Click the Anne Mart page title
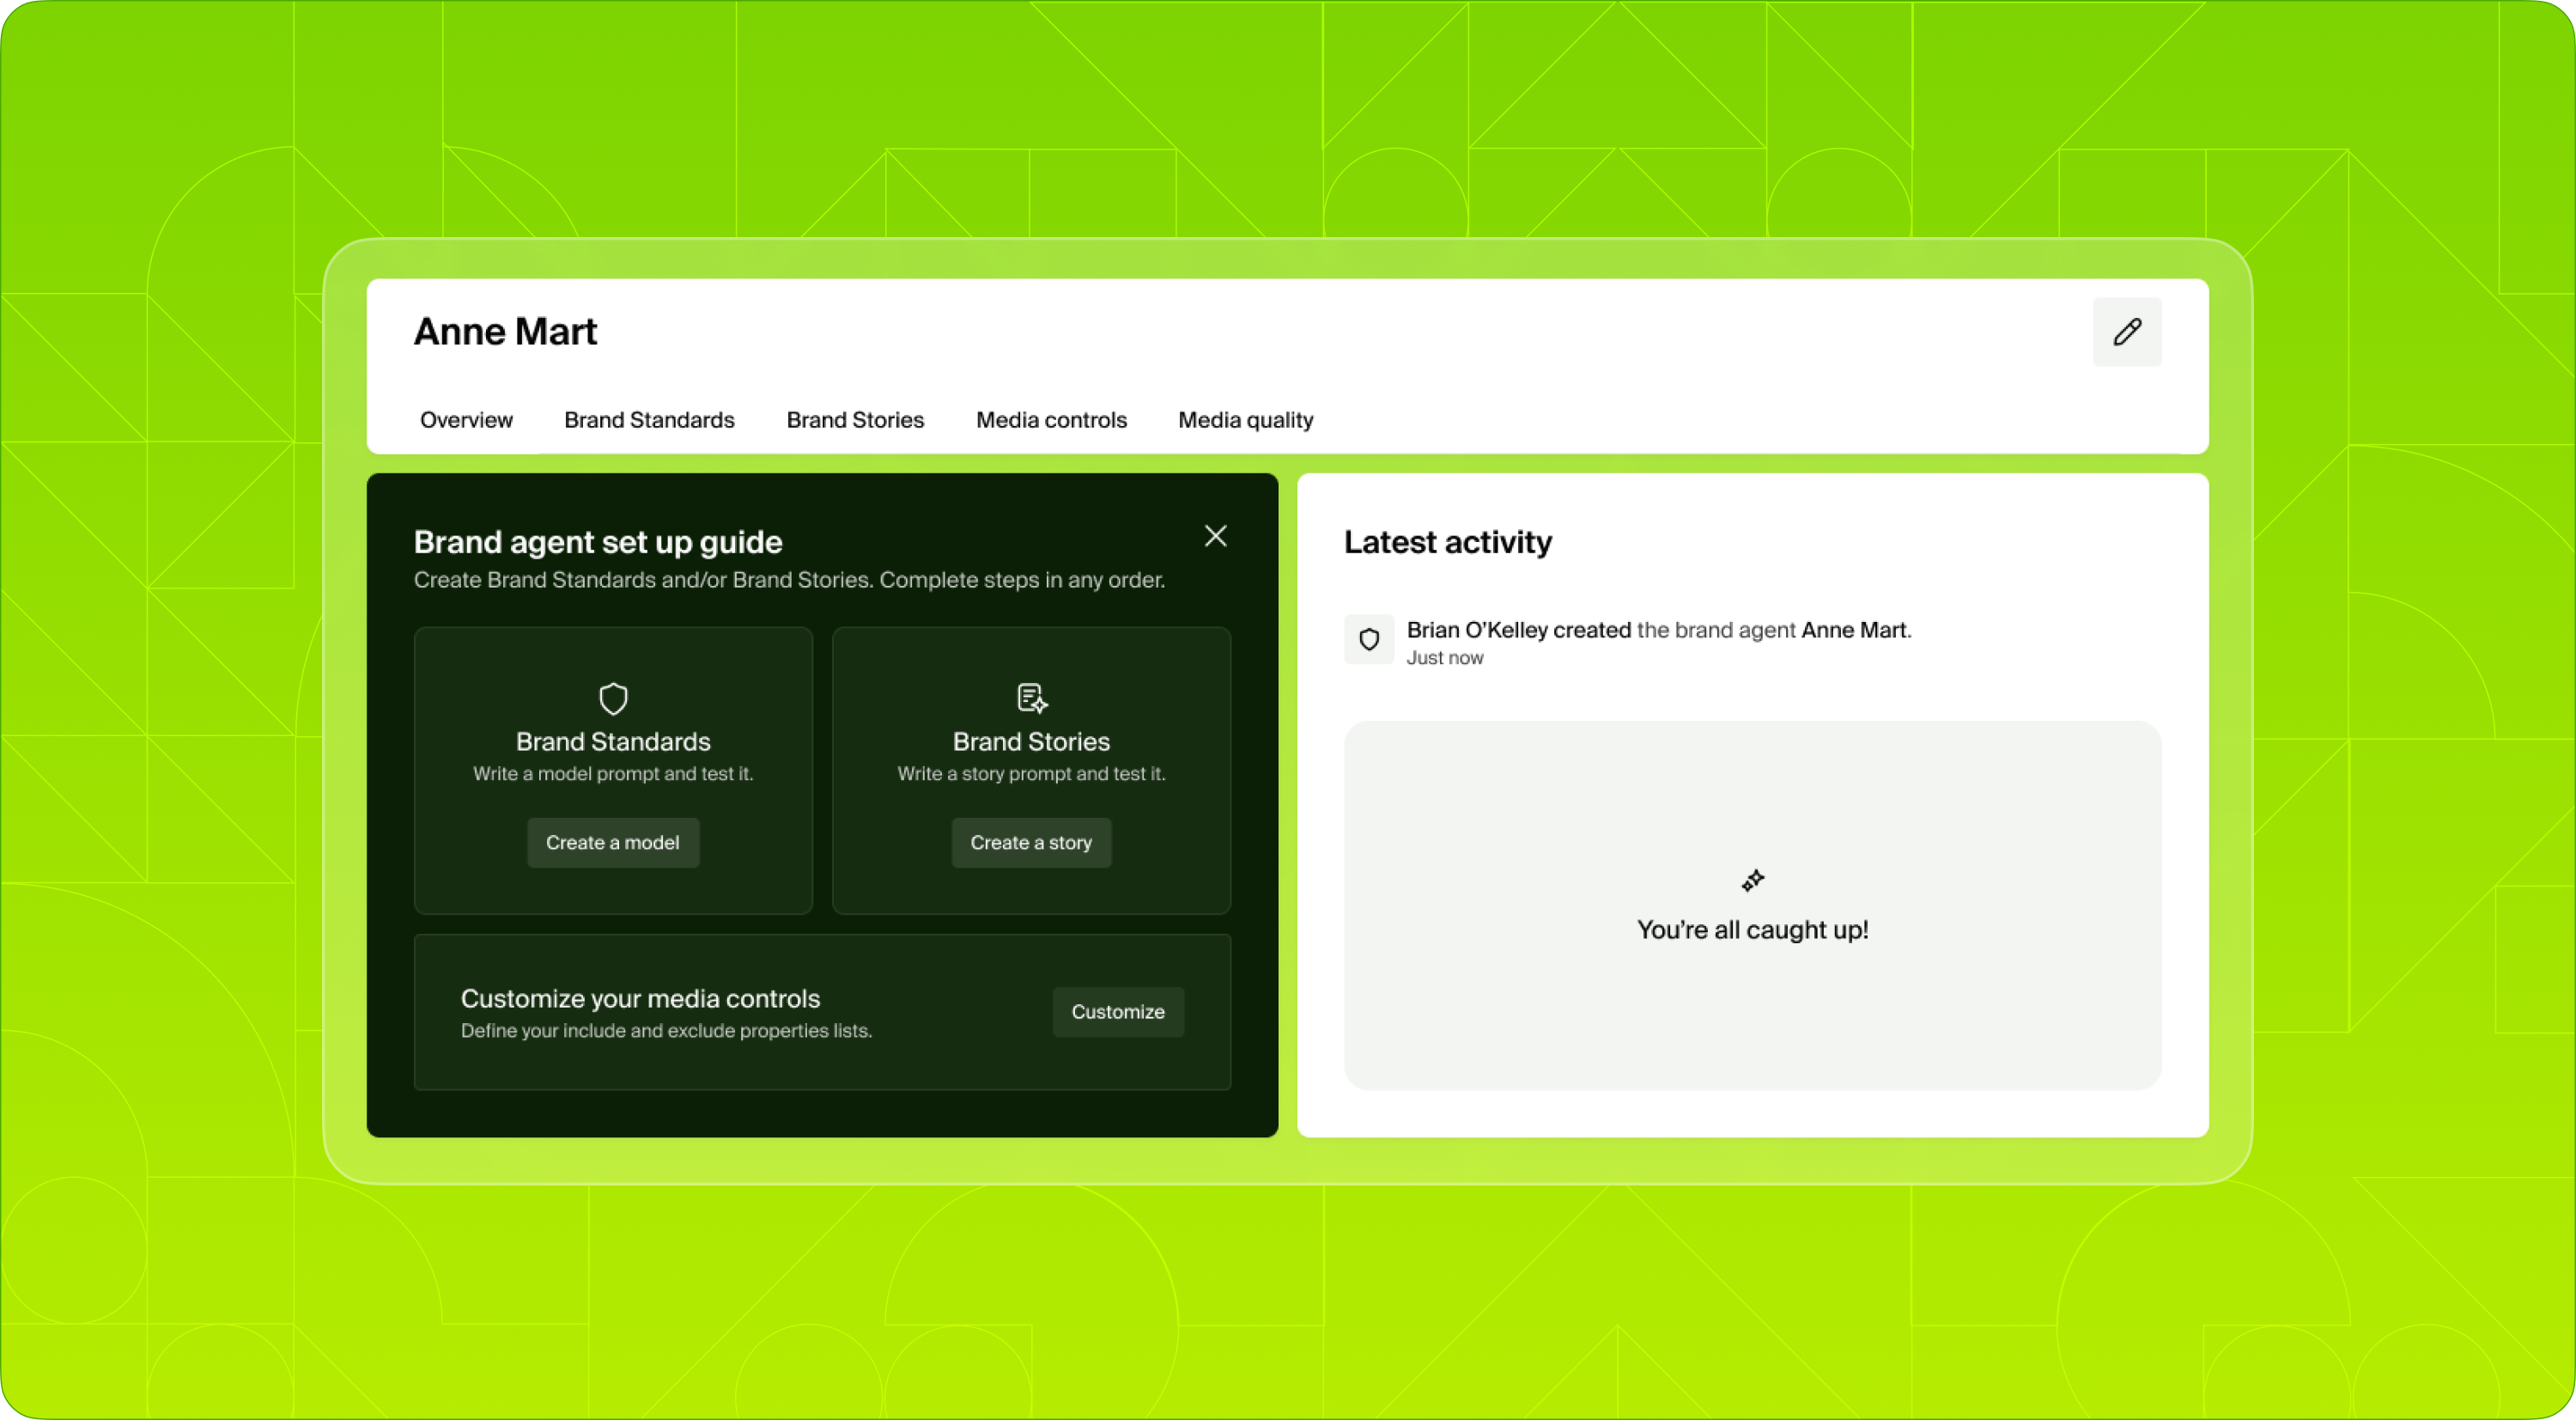The image size is (2576, 1420). (x=505, y=332)
